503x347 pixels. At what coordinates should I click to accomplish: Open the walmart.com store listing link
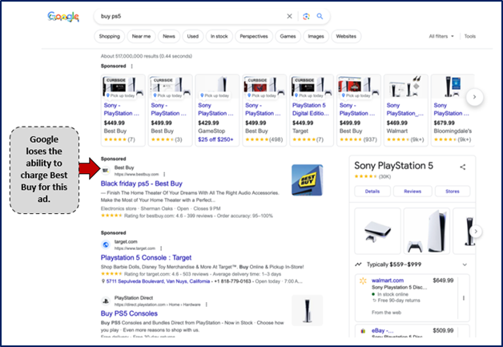(388, 280)
